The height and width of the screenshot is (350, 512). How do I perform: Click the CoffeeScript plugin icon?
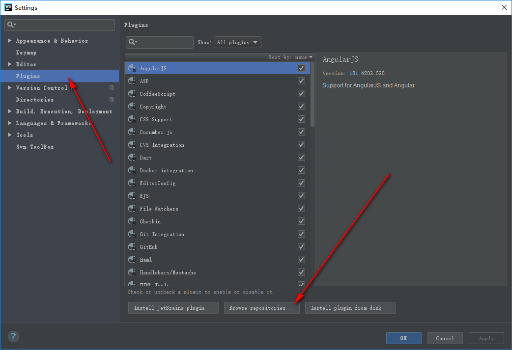[132, 94]
